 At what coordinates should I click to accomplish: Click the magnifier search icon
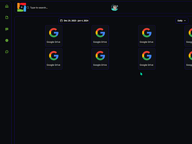(28, 7)
